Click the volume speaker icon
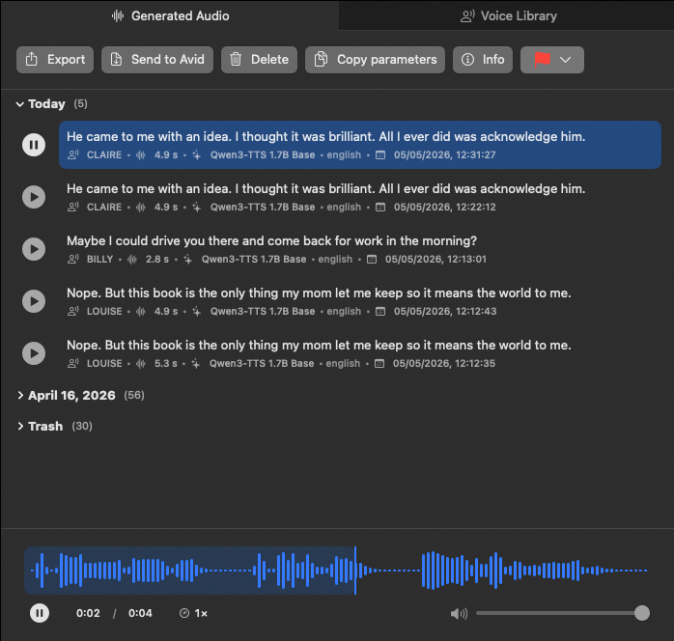Image resolution: width=674 pixels, height=641 pixels. coord(459,614)
